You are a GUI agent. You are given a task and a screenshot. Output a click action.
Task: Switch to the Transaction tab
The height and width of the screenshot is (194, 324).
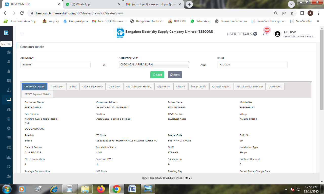pyautogui.click(x=57, y=87)
